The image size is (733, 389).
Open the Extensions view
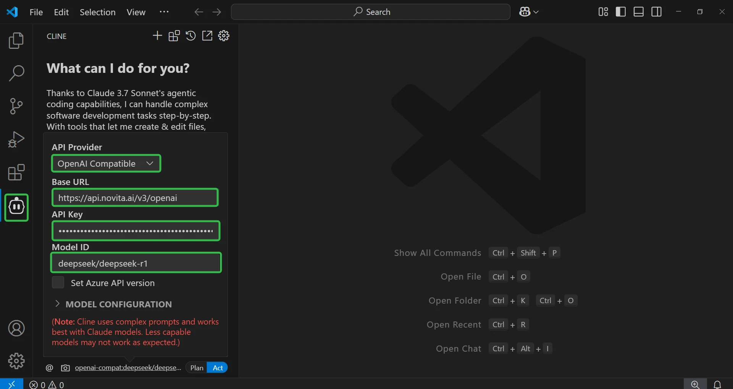16,172
